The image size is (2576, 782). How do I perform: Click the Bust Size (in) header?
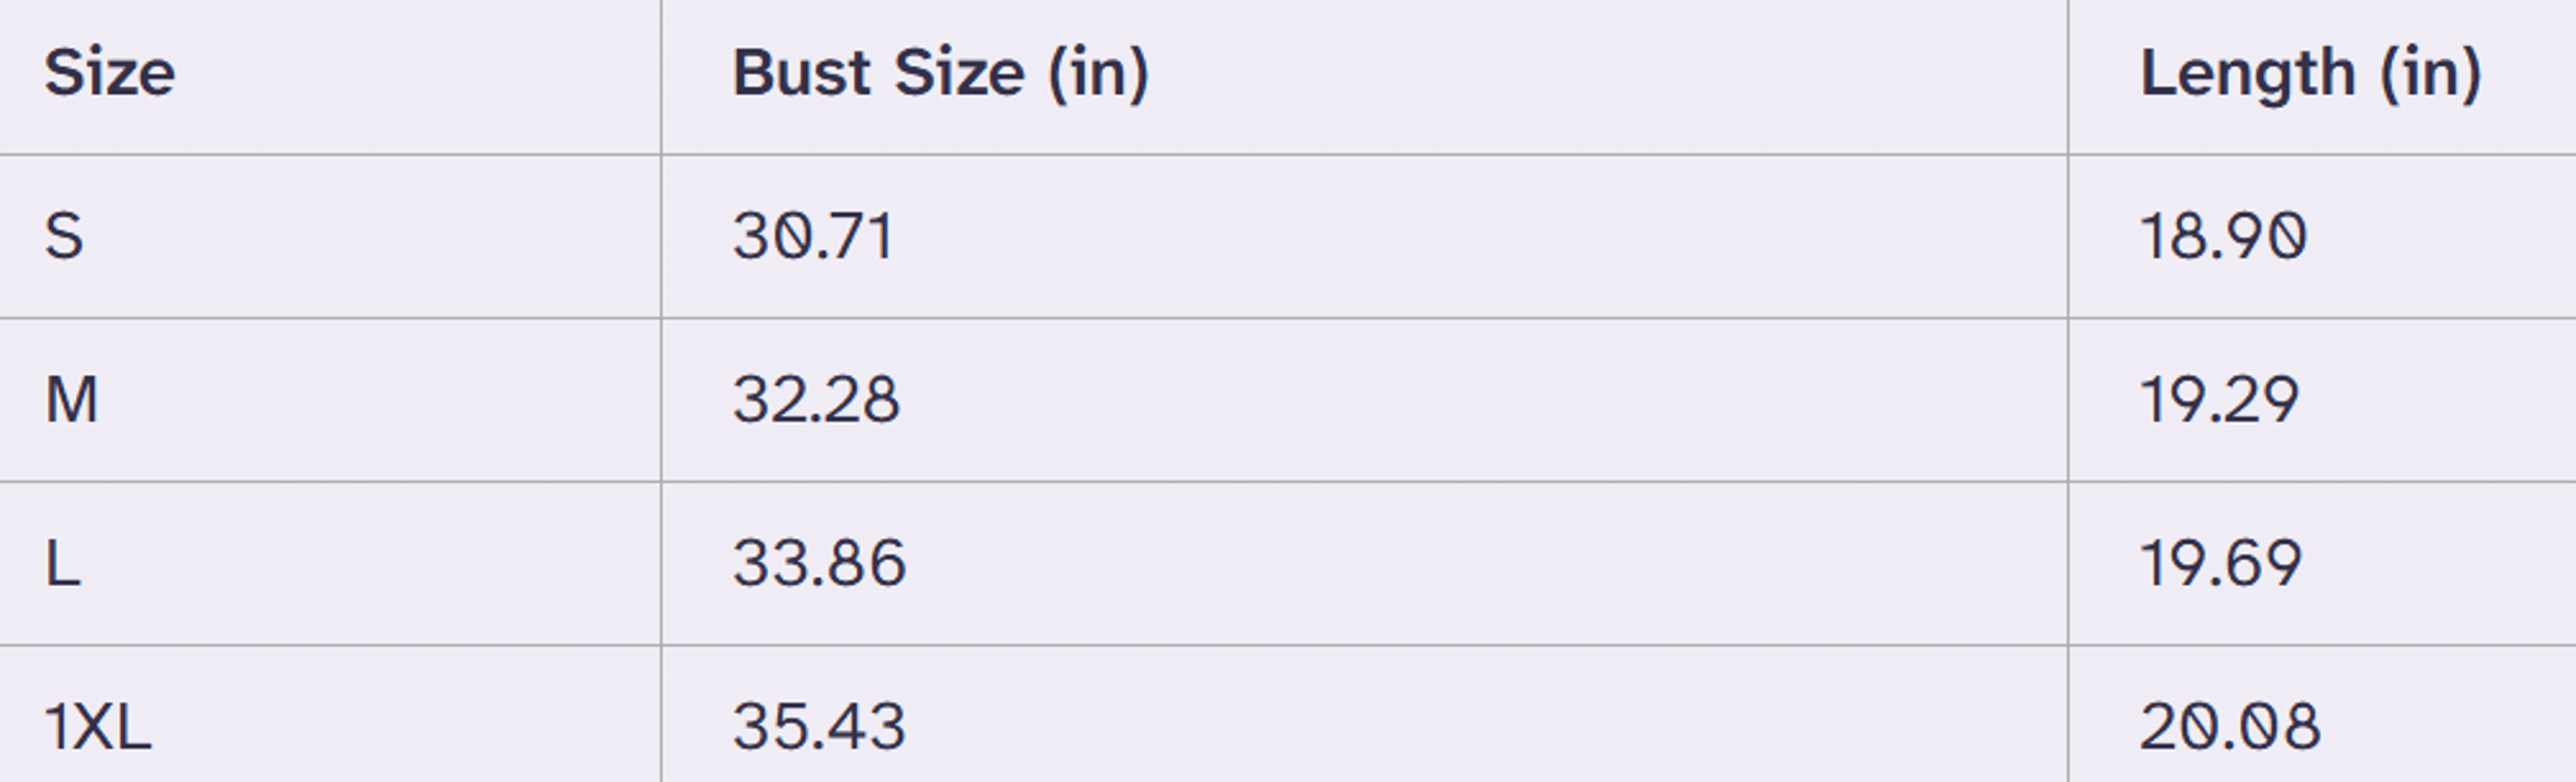tap(941, 73)
